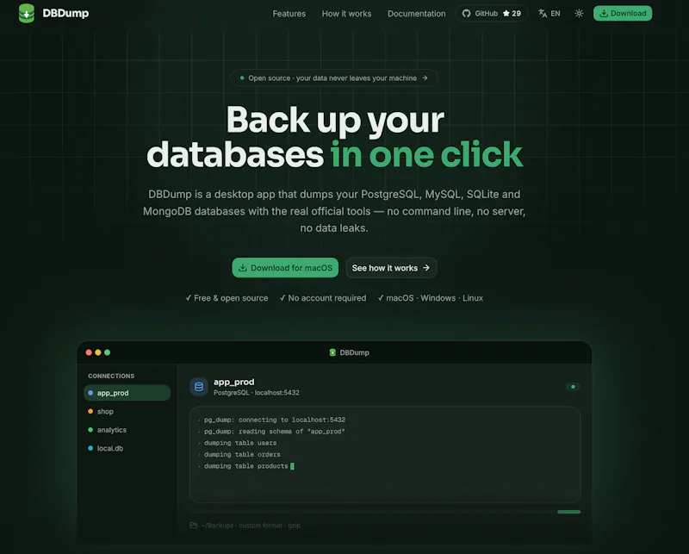689x554 pixels.
Task: Open the EN language selector
Action: click(x=549, y=13)
